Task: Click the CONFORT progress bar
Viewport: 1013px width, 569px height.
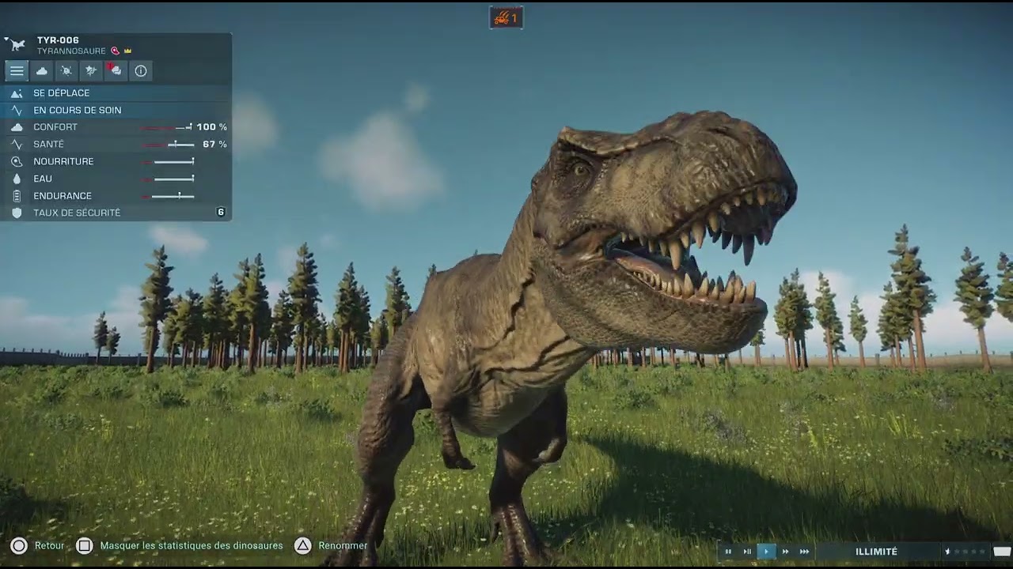Action: coord(167,127)
